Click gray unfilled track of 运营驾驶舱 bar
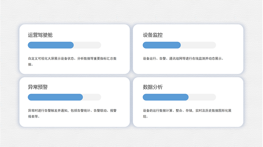Viewport: 263px width, 147px height. (87, 45)
